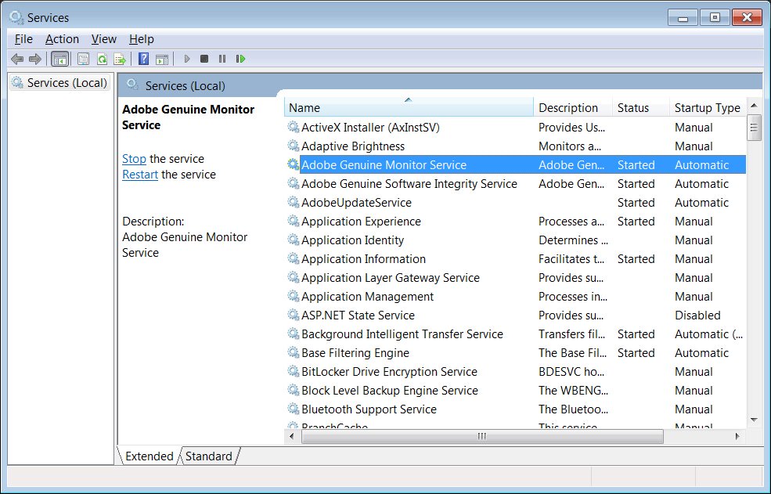Click the Services title bar gear icon

pyautogui.click(x=16, y=18)
